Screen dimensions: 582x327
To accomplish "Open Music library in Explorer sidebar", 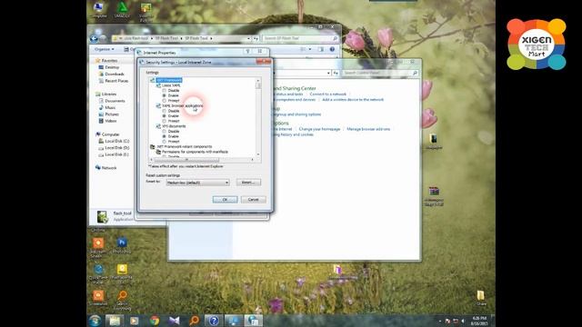I will click(110, 107).
